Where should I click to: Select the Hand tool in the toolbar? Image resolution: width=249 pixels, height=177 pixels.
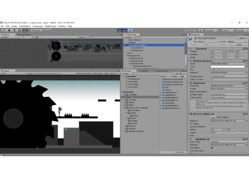(4, 30)
